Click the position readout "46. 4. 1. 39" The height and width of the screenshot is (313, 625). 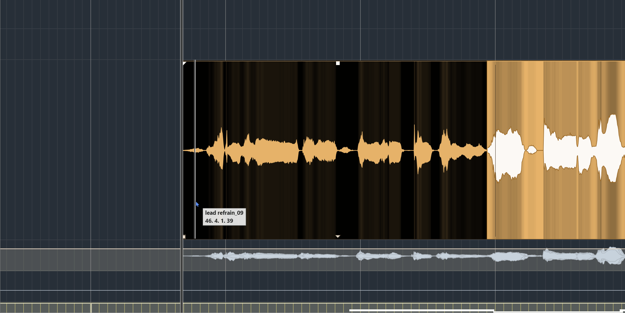[219, 221]
